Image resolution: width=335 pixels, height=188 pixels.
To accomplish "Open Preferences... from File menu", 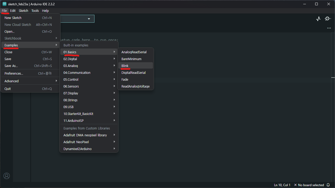I will click(x=30, y=74).
